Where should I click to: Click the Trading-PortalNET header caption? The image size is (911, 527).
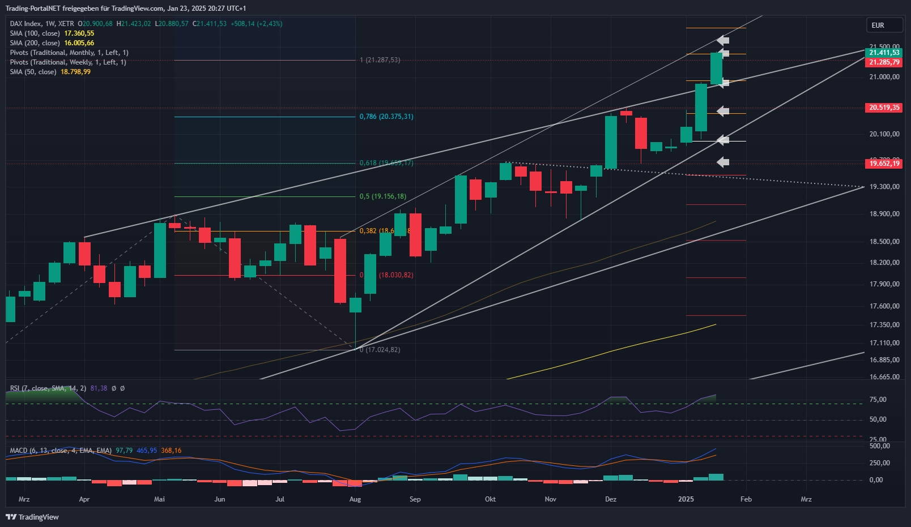[126, 8]
